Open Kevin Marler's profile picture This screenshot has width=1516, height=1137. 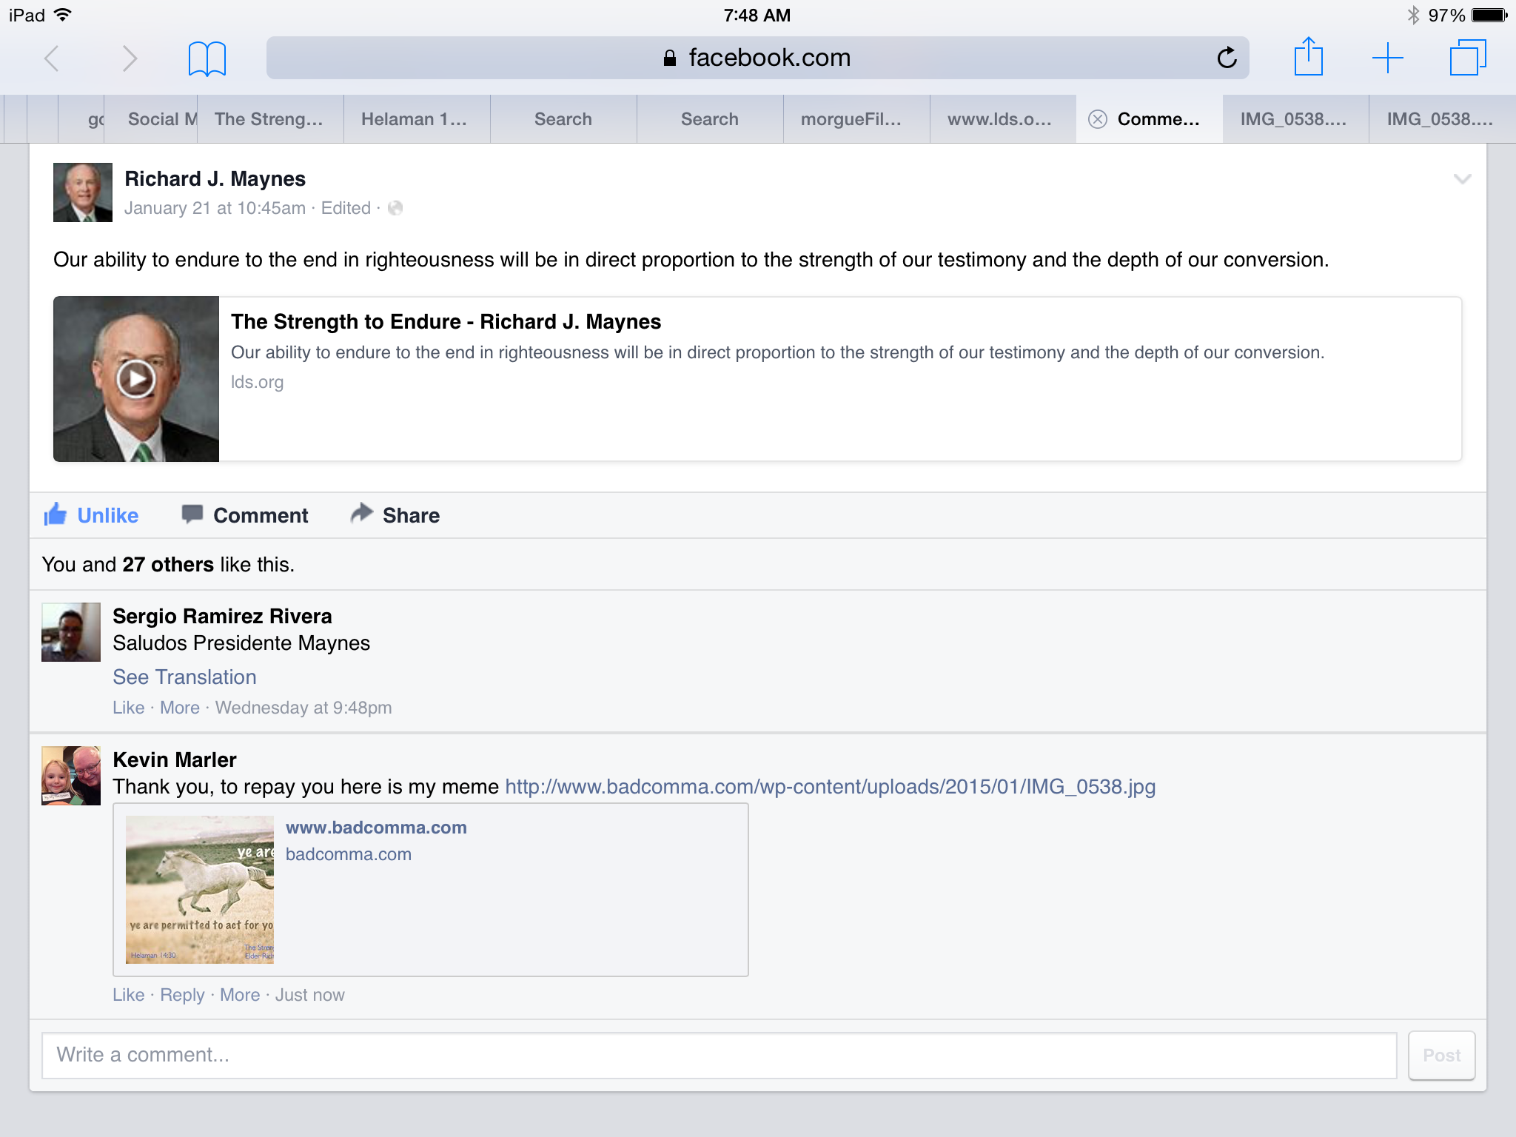71,776
